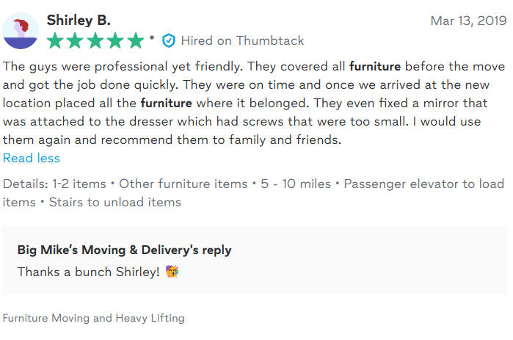The height and width of the screenshot is (340, 513).
Task: Click the Thanks a bunch Shirley reply text
Action: [x=88, y=272]
